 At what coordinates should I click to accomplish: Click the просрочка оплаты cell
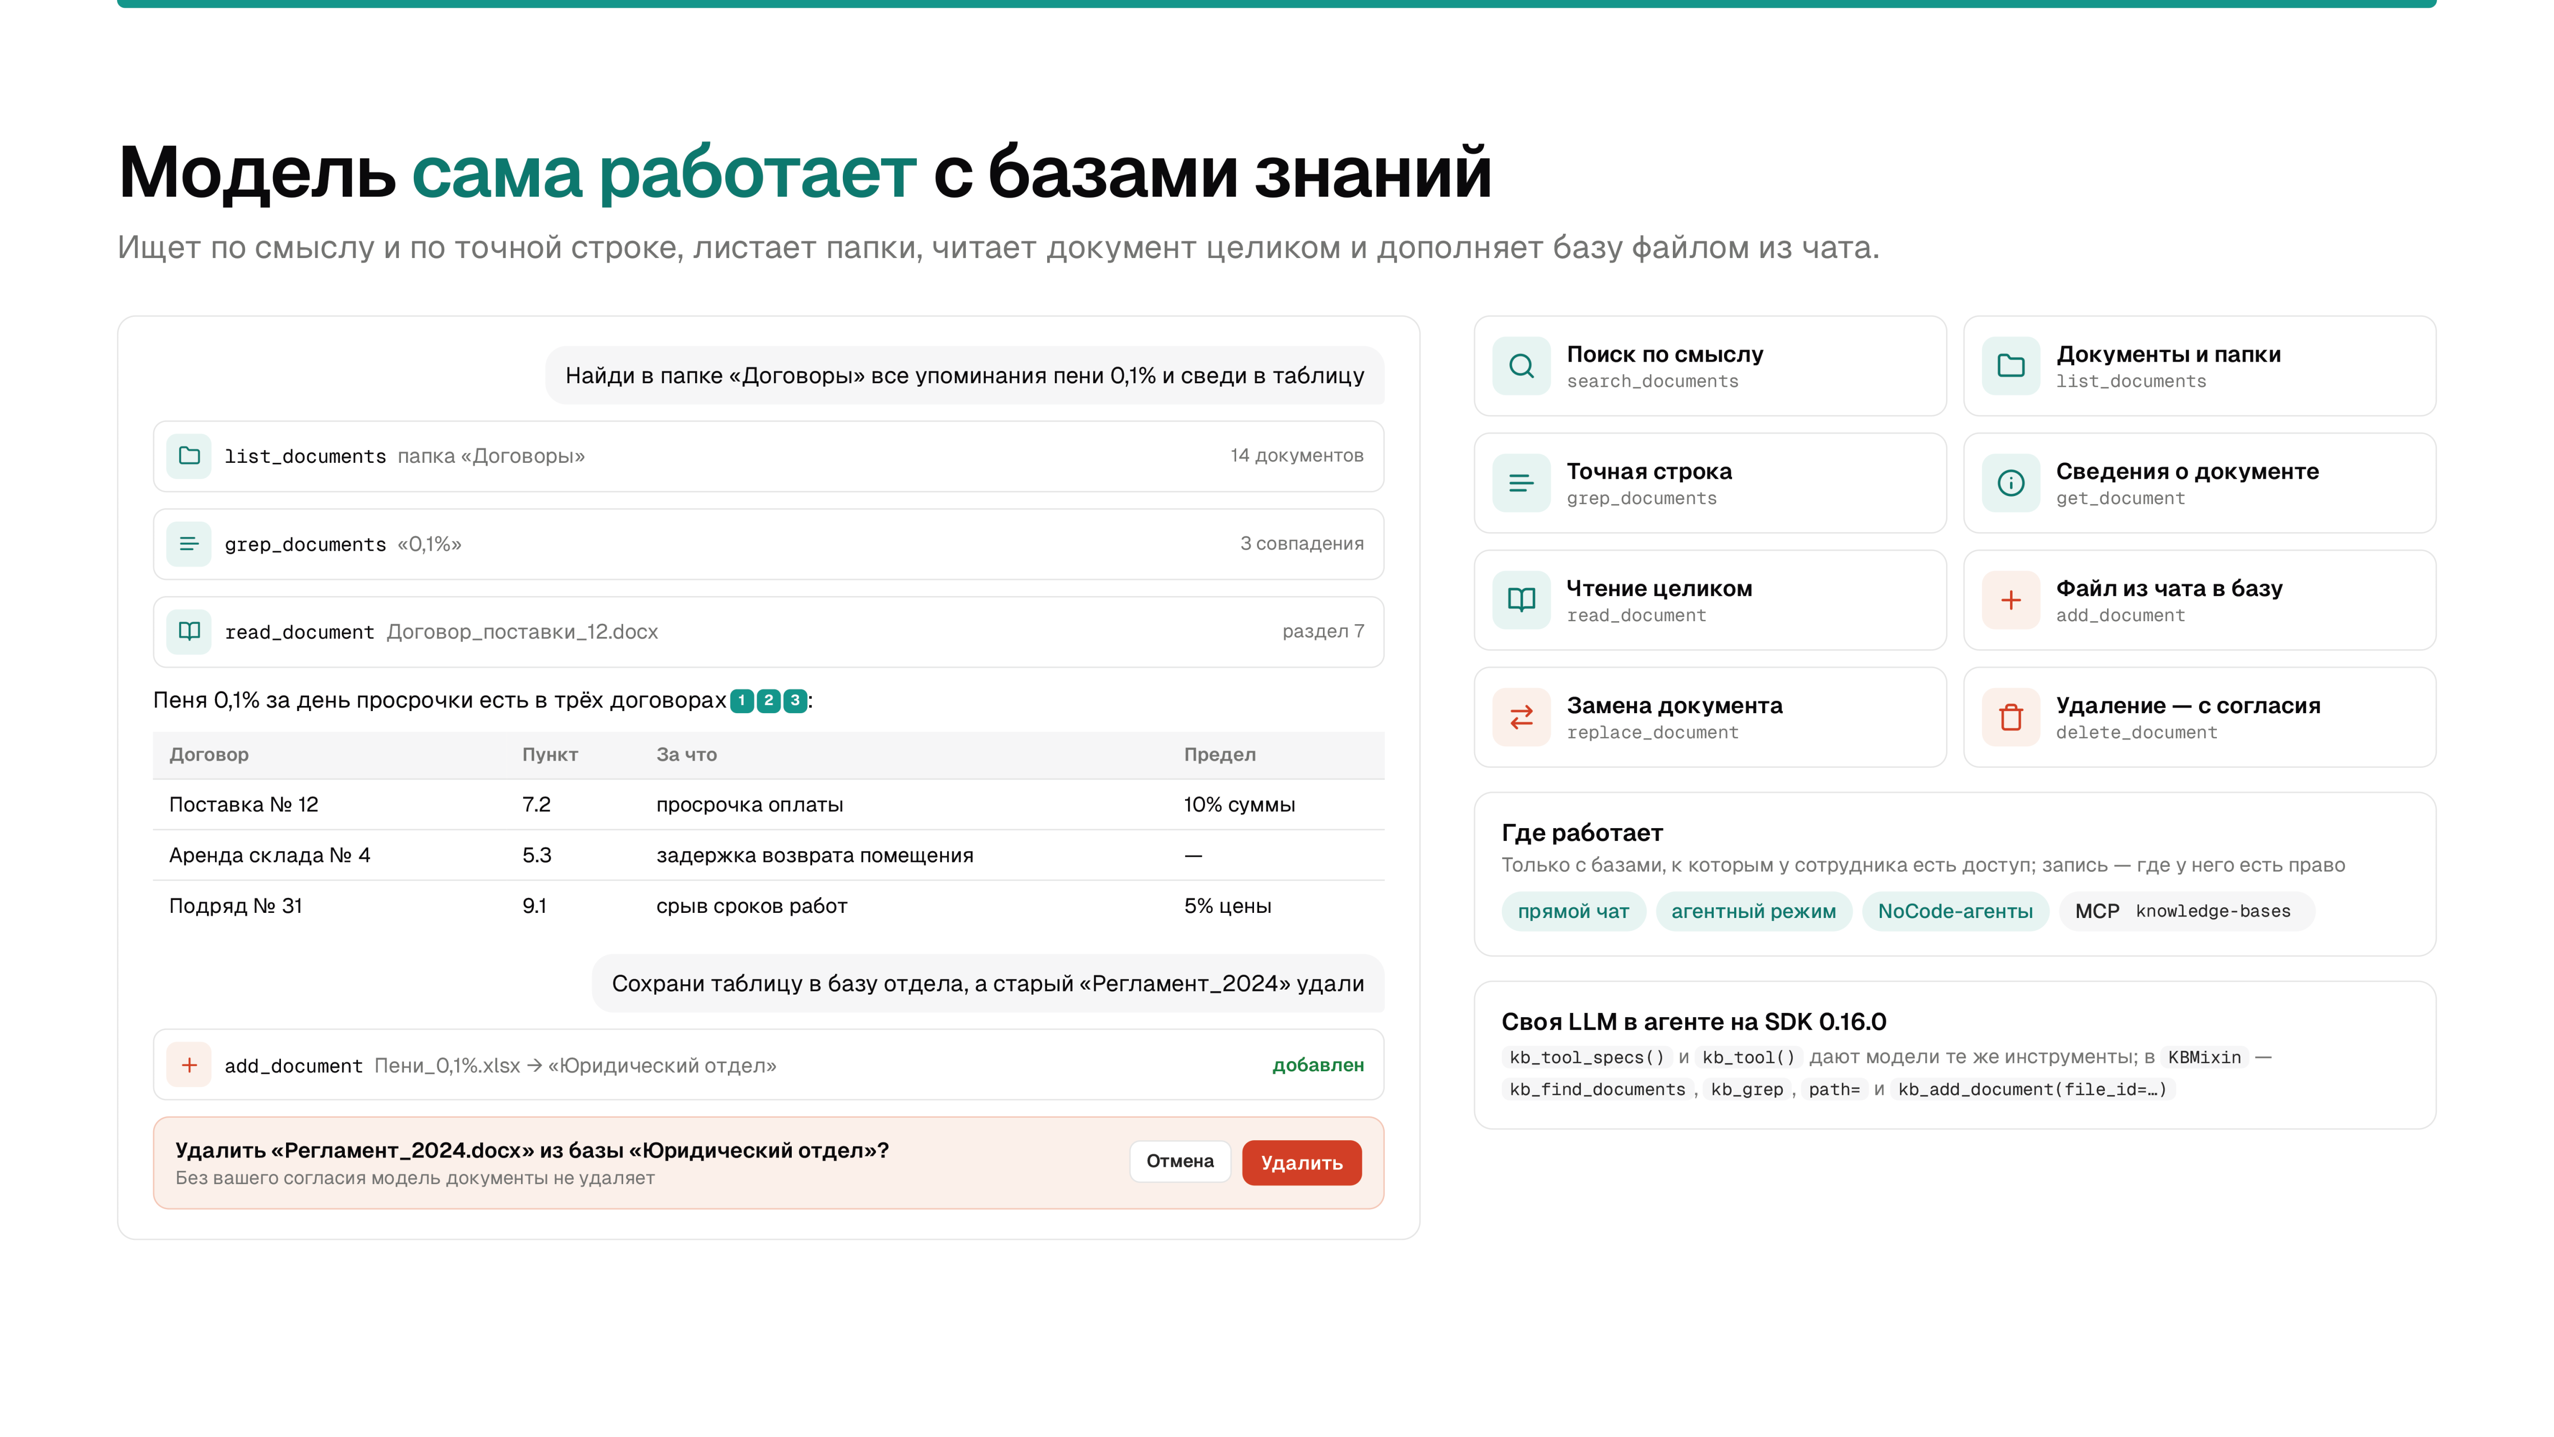pyautogui.click(x=749, y=805)
